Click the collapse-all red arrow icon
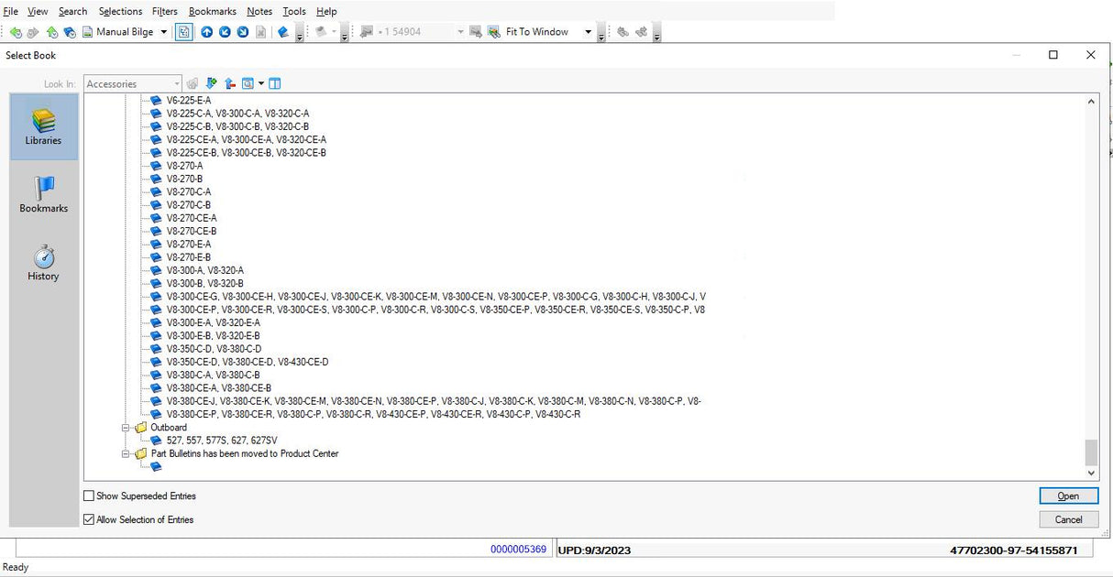The width and height of the screenshot is (1113, 577). click(229, 83)
